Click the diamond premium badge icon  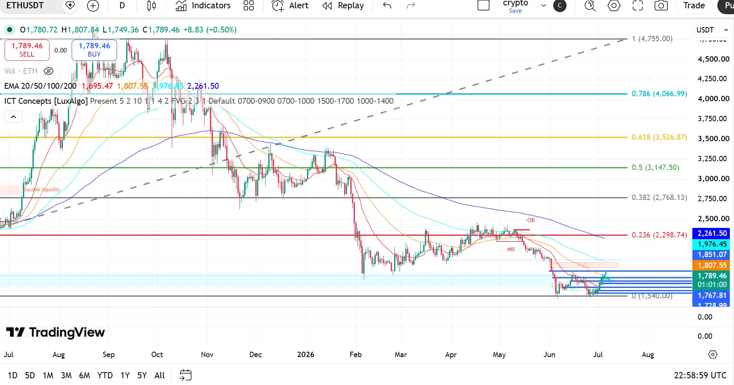click(70, 5)
